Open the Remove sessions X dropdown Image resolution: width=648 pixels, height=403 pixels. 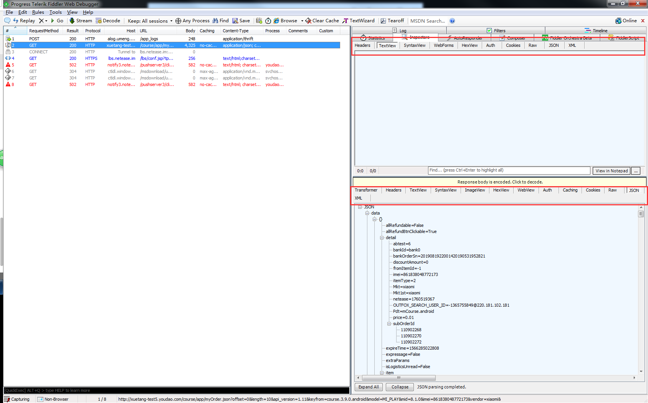[43, 21]
